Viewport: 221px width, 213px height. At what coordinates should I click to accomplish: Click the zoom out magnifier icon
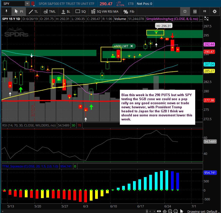click(176, 211)
